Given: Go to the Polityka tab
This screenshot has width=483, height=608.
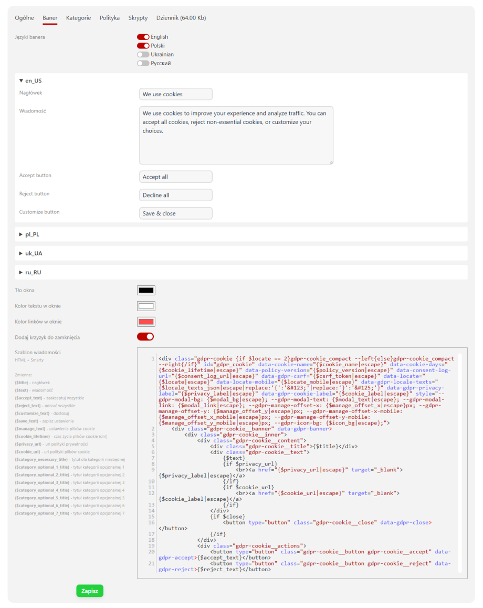Looking at the screenshot, I should [x=110, y=18].
